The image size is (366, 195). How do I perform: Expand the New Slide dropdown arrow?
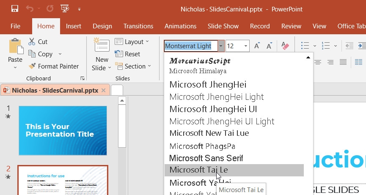(109, 68)
